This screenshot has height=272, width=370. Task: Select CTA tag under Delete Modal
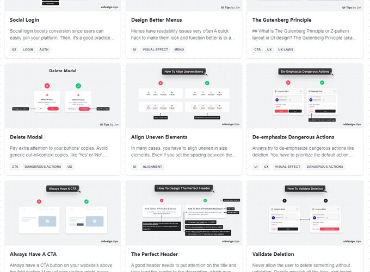coord(15,167)
